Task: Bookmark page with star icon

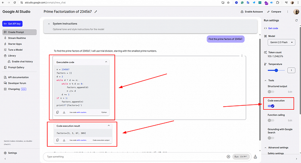Action: click(228, 3)
